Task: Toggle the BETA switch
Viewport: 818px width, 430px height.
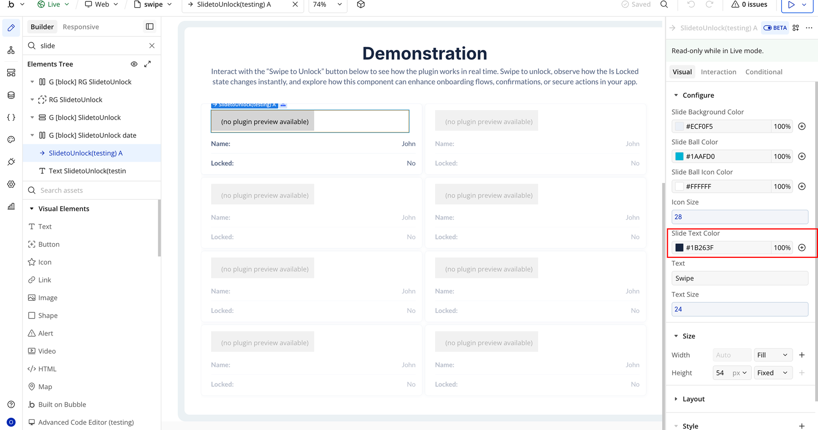Action: [x=767, y=28]
